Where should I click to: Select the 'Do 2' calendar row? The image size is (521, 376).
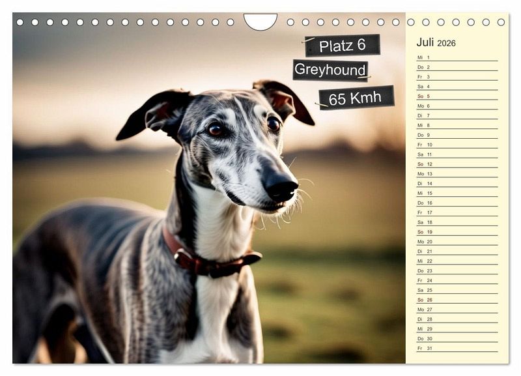click(x=457, y=67)
